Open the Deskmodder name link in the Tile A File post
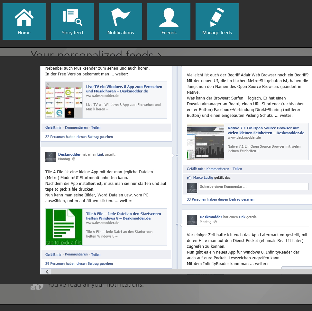Viewport: 312px width, 311px height. pos(69,154)
